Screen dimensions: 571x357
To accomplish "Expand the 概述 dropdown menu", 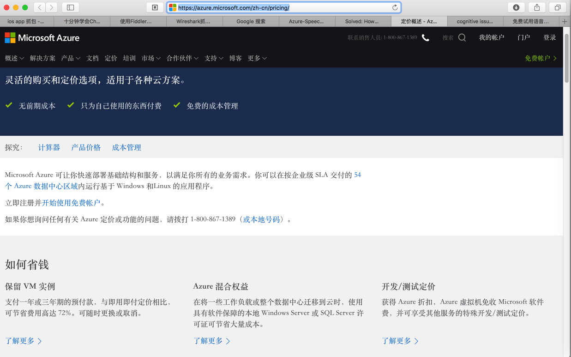I will tap(14, 58).
